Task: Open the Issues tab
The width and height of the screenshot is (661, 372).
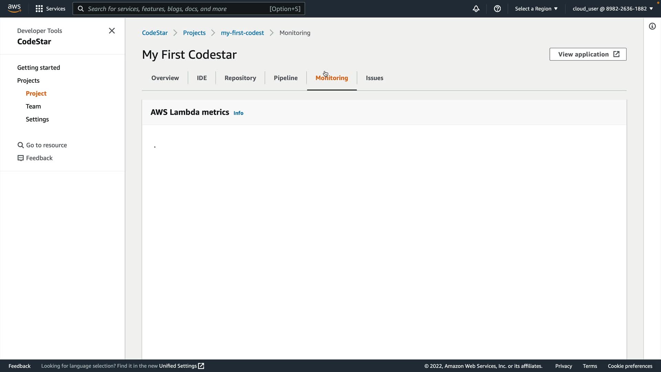Action: coord(374,78)
